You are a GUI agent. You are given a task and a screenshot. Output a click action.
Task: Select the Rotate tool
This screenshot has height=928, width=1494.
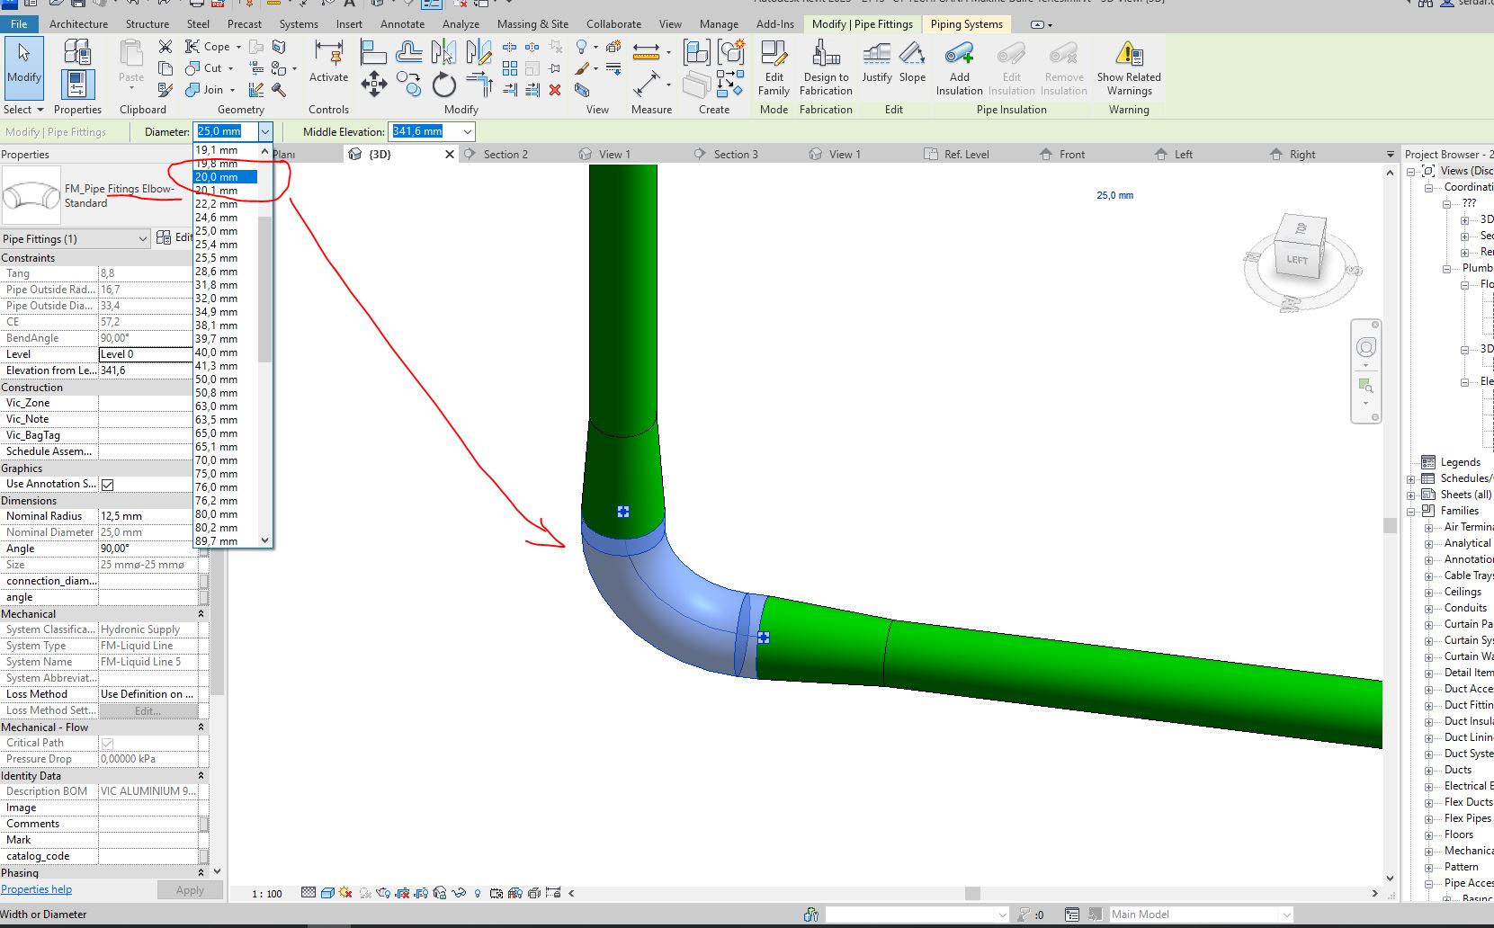click(x=443, y=85)
